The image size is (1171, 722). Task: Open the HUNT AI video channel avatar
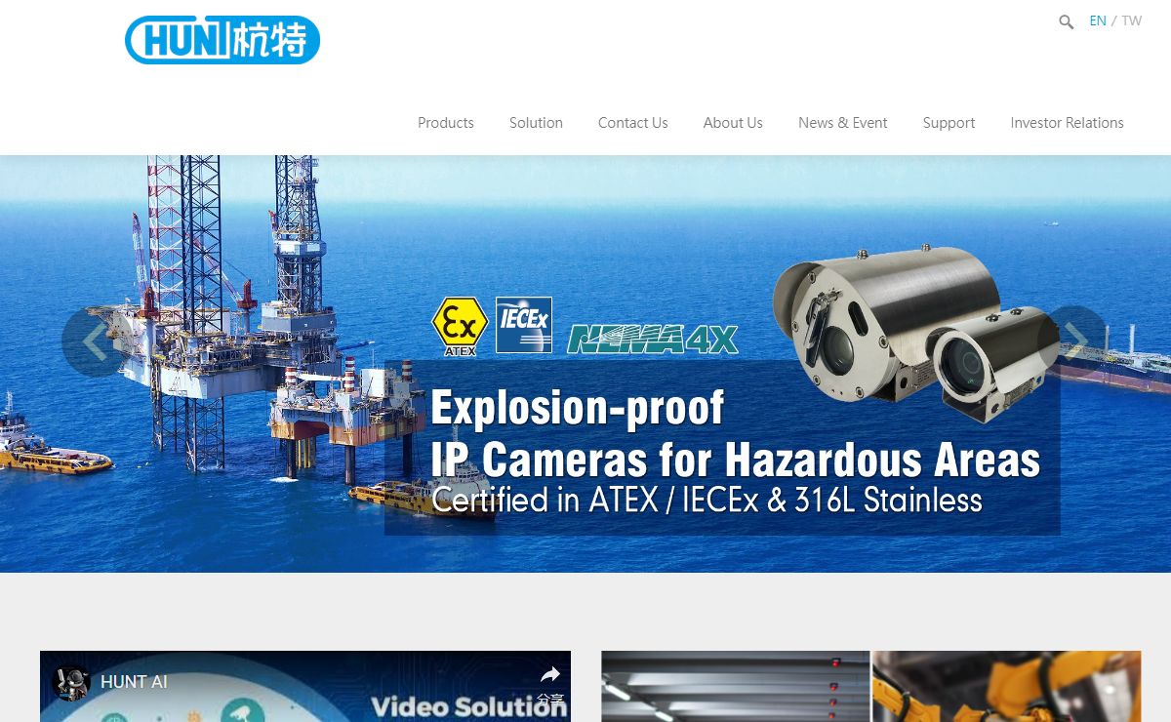pyautogui.click(x=71, y=682)
